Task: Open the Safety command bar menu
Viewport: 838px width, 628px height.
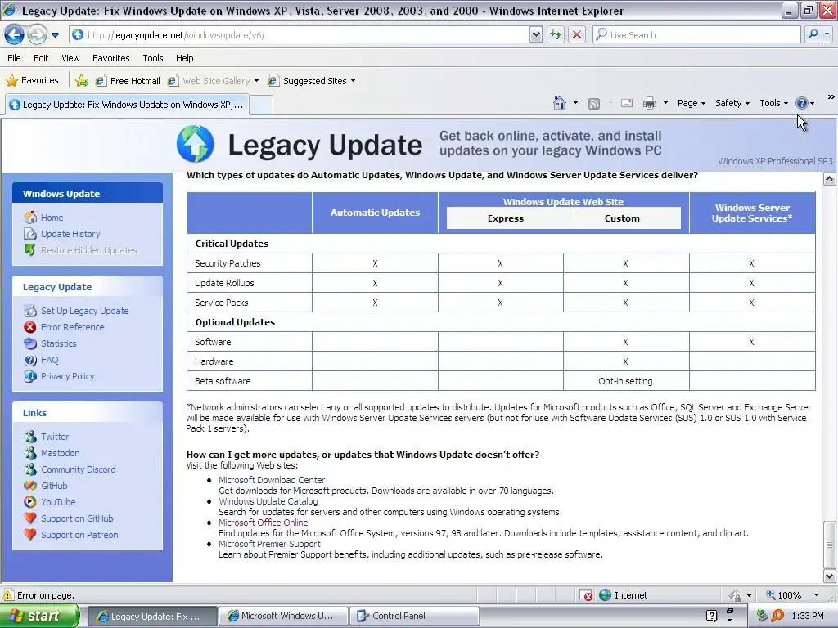Action: pos(732,103)
